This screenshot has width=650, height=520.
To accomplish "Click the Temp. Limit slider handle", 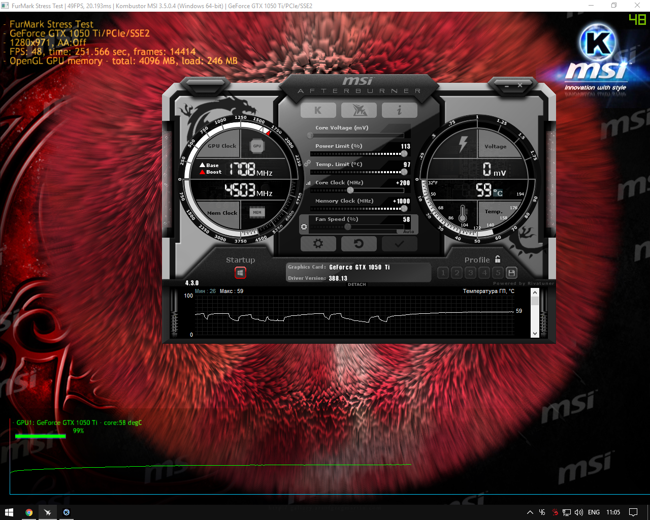I will coord(404,172).
